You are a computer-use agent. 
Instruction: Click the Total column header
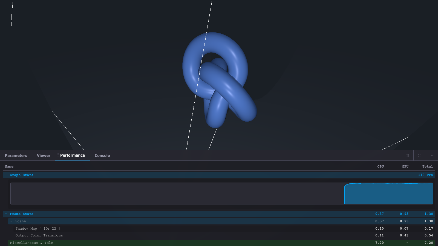tap(427, 166)
